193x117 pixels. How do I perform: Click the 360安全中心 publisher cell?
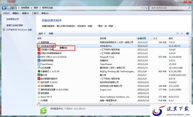[x=106, y=46]
